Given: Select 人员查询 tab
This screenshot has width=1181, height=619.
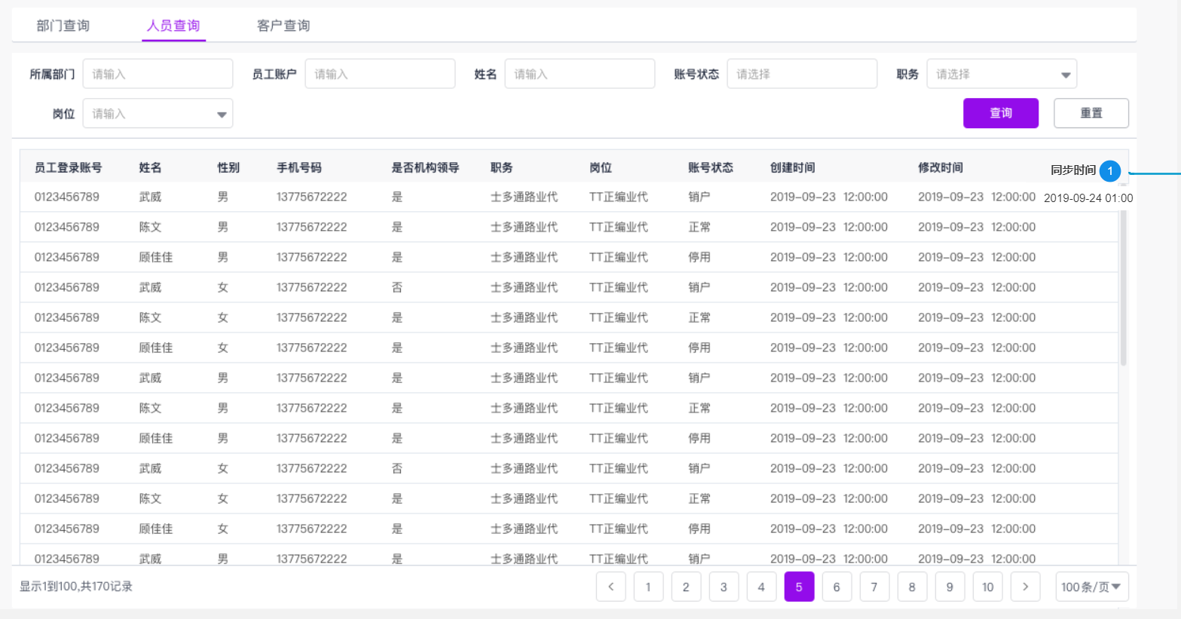Looking at the screenshot, I should tap(173, 26).
